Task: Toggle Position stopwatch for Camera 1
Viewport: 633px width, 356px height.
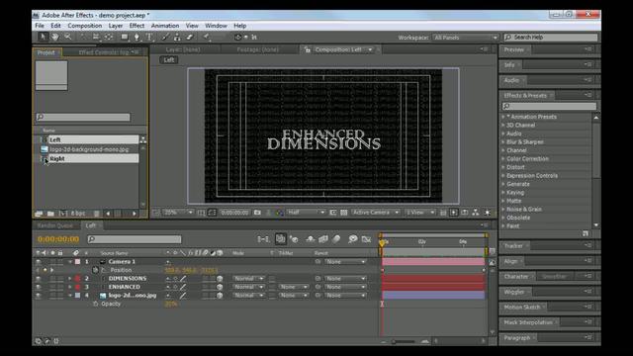Action: click(95, 270)
